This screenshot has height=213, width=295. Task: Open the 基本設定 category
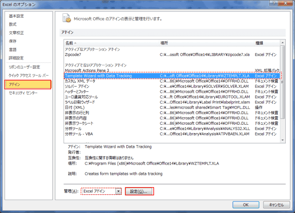pyautogui.click(x=16, y=16)
